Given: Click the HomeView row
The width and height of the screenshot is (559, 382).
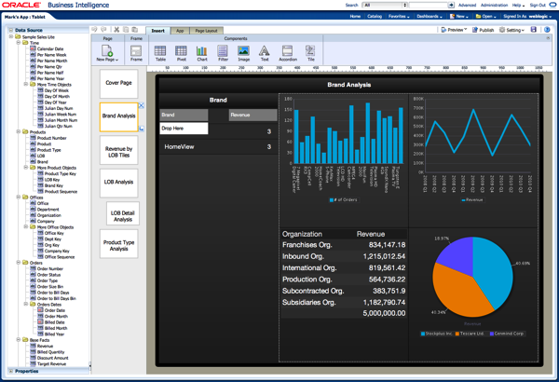Looking at the screenshot, I should click(x=218, y=146).
